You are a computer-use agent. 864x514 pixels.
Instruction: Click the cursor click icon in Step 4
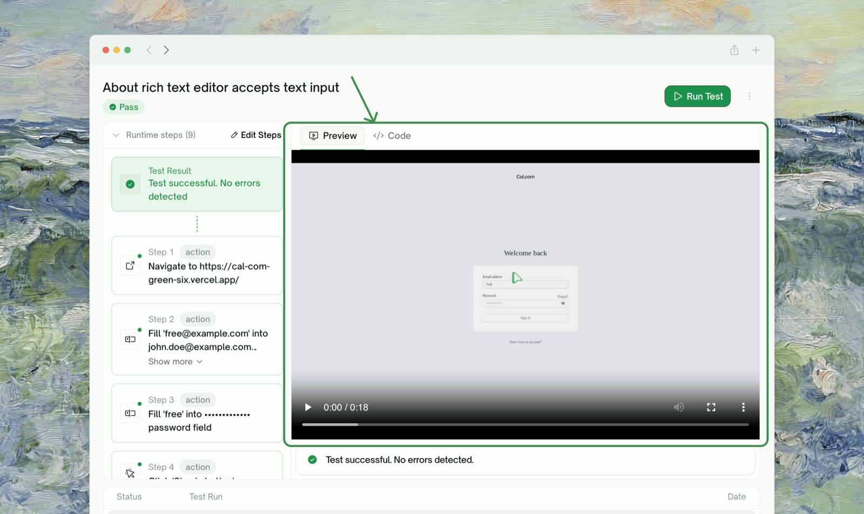click(130, 473)
